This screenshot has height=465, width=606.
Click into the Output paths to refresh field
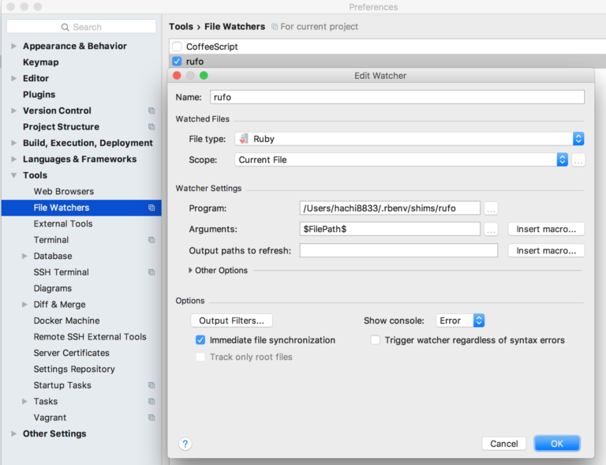coord(398,251)
